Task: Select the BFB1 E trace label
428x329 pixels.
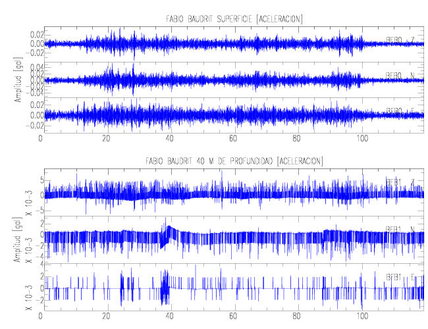Action: [400, 276]
